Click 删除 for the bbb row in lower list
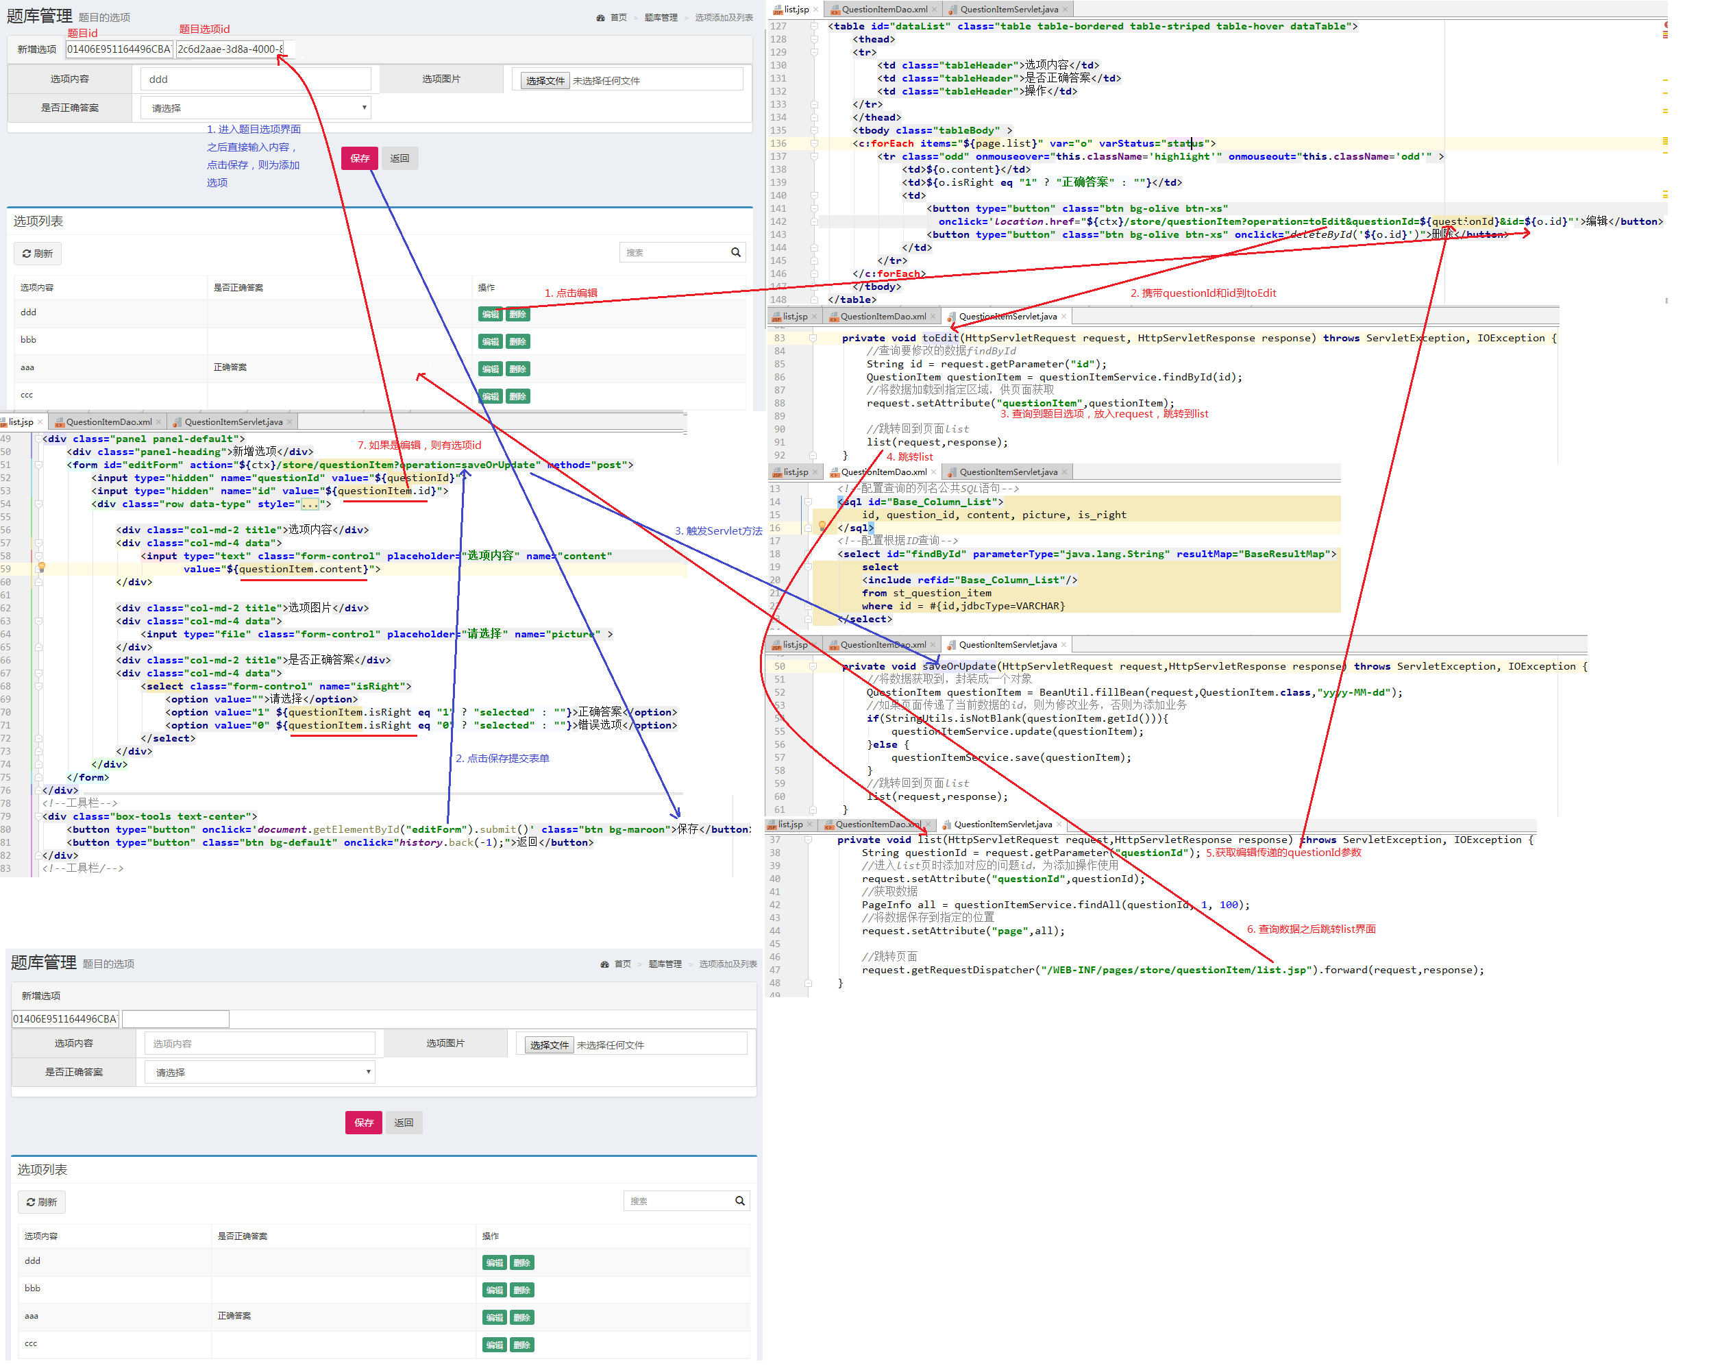1735x1368 pixels. (x=522, y=1289)
